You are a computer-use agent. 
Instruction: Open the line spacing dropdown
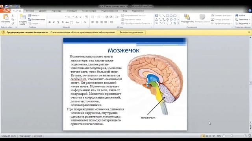(x=117, y=17)
